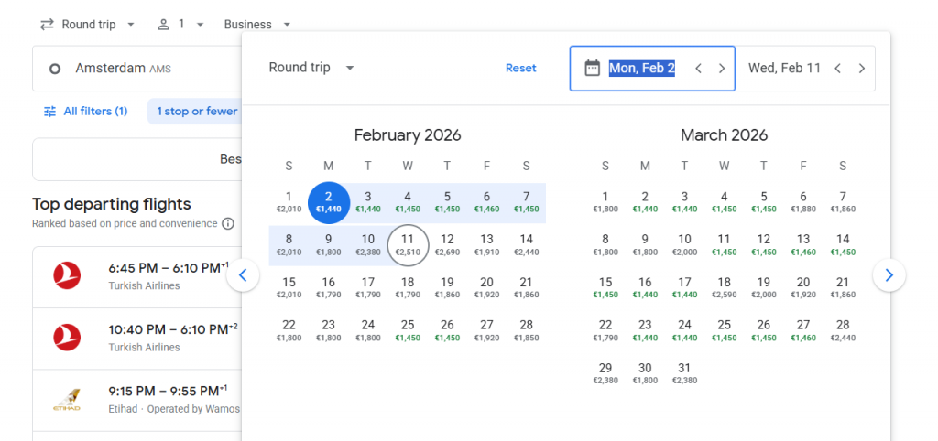Click the All filters sliders icon
Screen dimensions: 938x441
pos(50,112)
